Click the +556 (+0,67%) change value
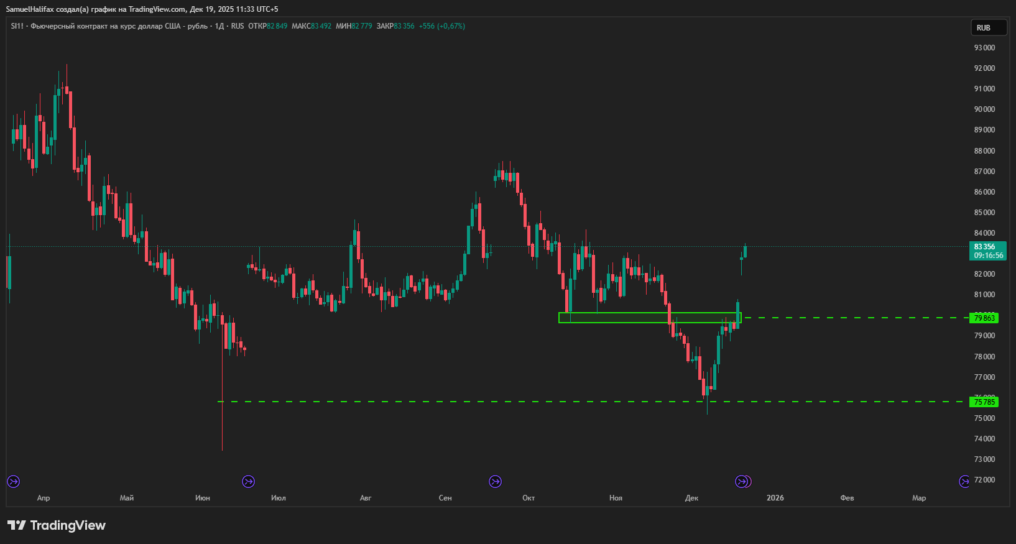 tap(442, 26)
